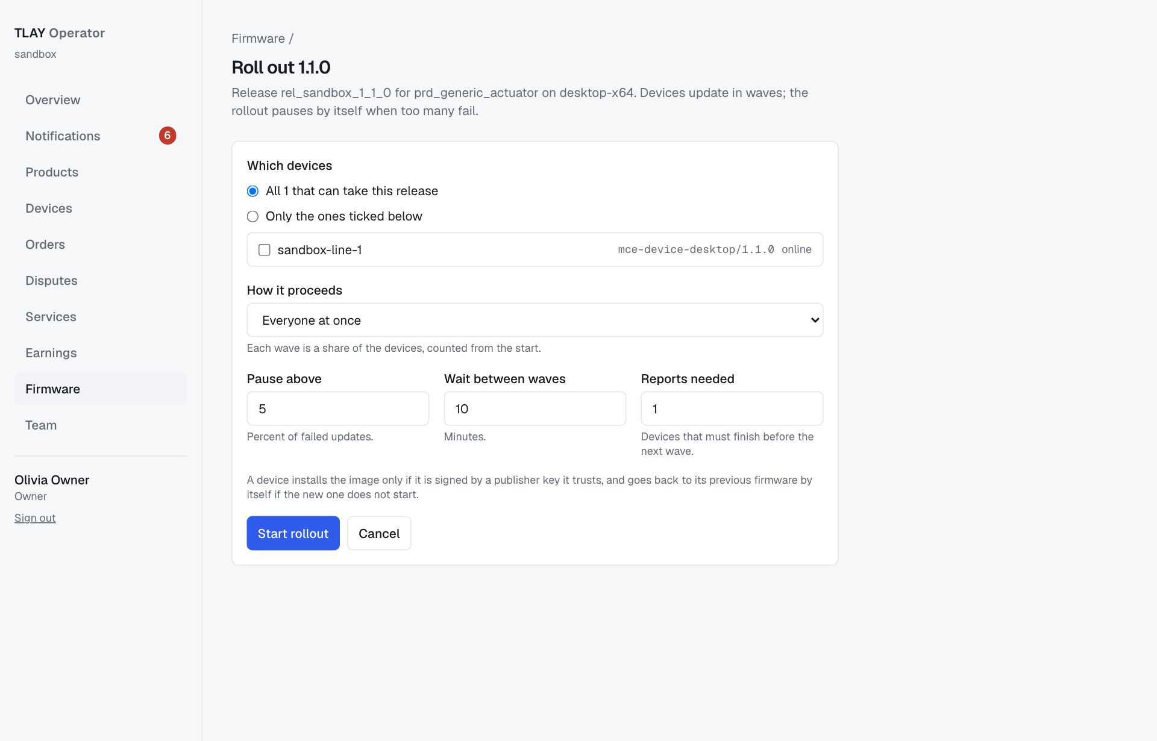Open the Team page
This screenshot has width=1157, height=741.
pos(101,425)
